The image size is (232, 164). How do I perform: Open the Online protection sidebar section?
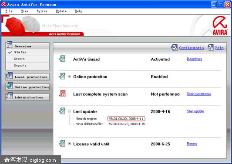click(x=27, y=87)
